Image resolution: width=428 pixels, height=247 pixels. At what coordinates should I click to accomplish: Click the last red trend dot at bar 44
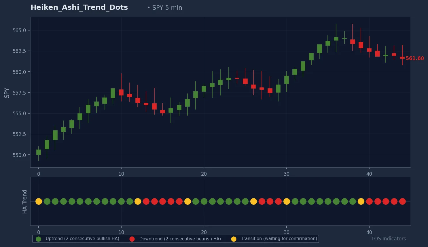coord(402,201)
